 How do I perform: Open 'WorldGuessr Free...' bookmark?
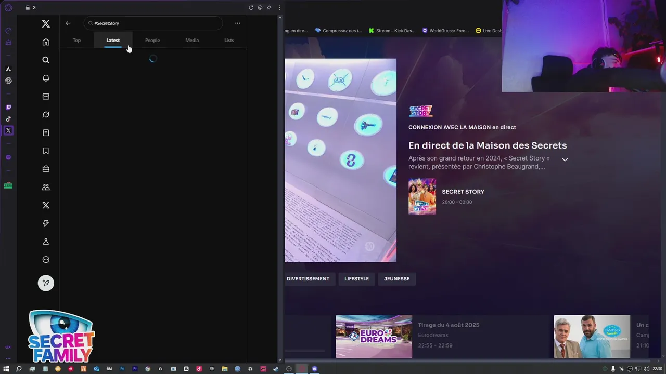(446, 31)
